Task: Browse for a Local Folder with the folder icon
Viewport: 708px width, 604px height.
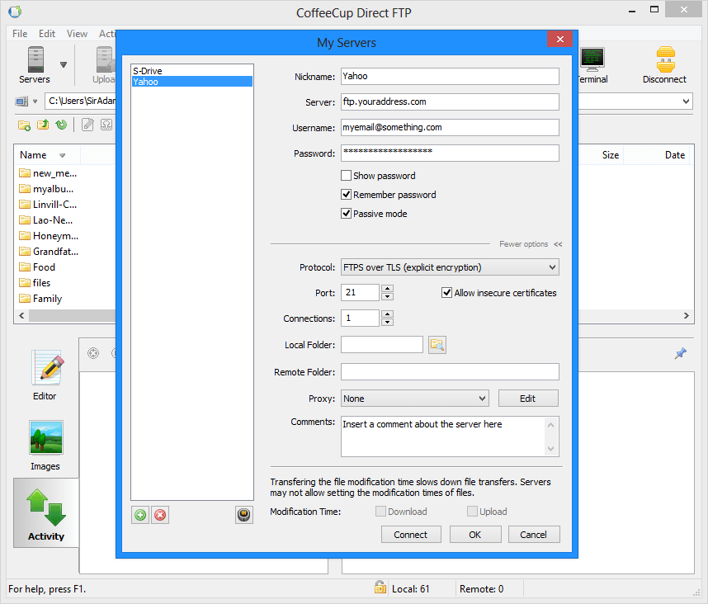Action: click(x=437, y=344)
